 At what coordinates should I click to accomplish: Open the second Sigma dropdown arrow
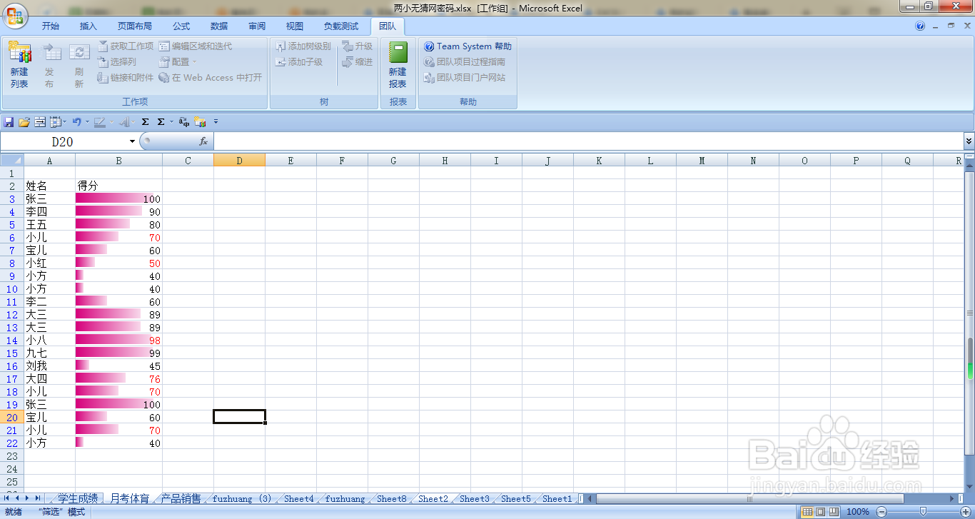click(171, 122)
